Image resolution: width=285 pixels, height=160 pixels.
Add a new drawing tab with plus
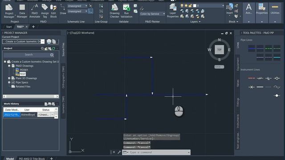(33, 27)
